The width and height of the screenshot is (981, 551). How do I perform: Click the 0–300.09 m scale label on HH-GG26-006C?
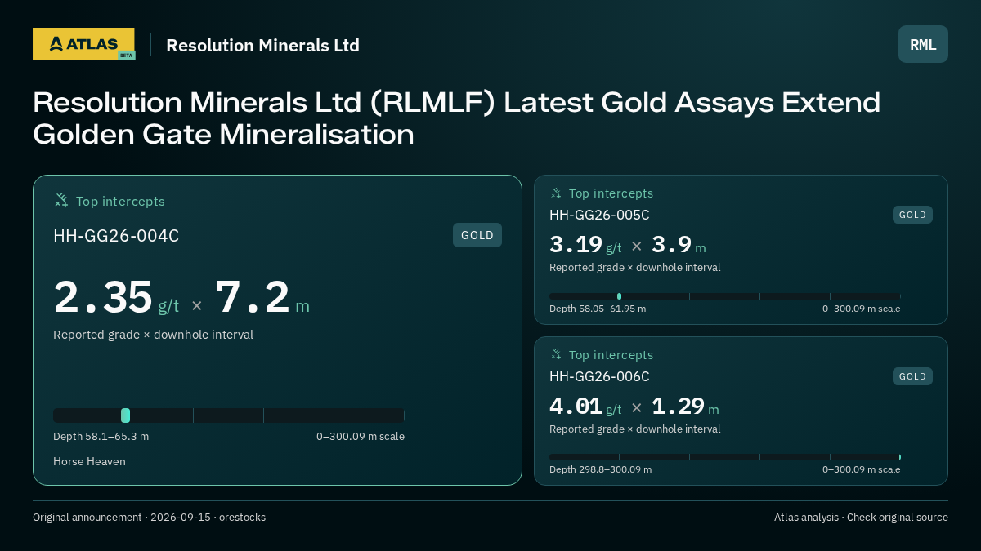pyautogui.click(x=861, y=469)
